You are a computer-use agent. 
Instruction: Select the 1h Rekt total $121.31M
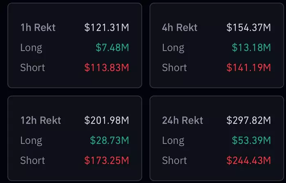[107, 28]
